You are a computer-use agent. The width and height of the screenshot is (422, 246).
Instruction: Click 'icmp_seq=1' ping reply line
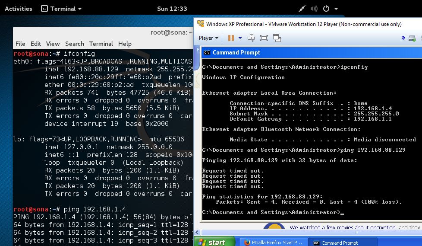coord(103,225)
